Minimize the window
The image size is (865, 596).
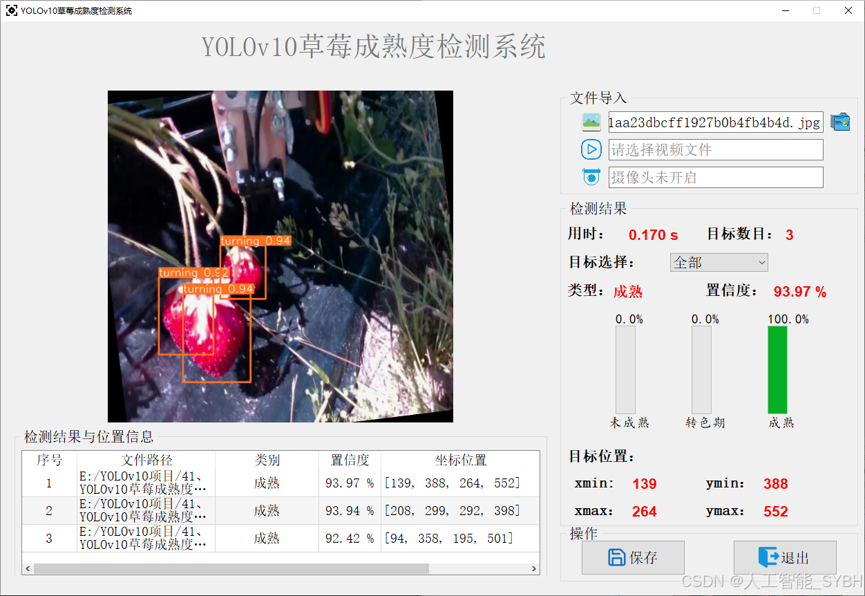pyautogui.click(x=786, y=10)
